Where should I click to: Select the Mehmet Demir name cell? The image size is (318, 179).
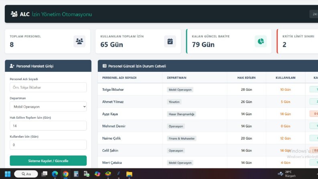(x=114, y=126)
